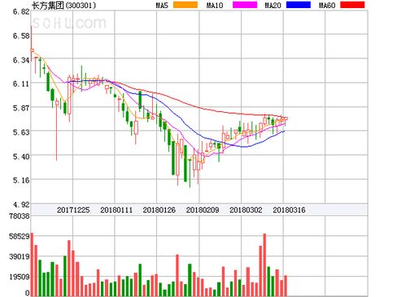The height and width of the screenshot is (297, 406).
Task: Click the tallest red volume bar near 20180316
Action: (x=264, y=265)
